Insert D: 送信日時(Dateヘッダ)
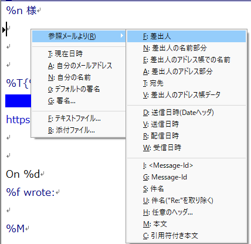The image size is (251, 244). [186, 113]
